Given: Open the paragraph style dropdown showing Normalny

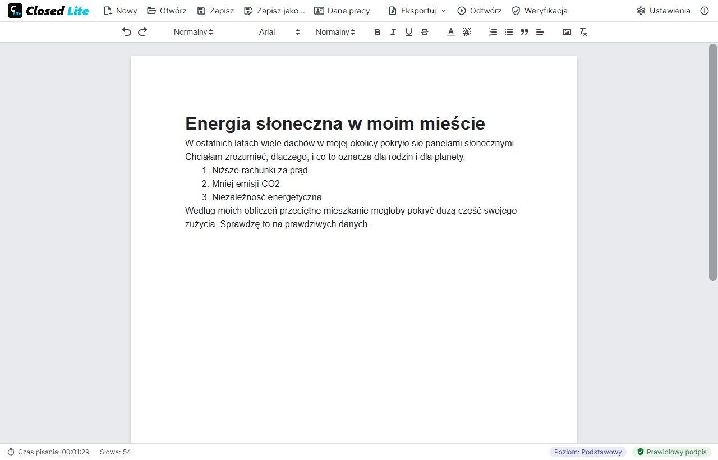Looking at the screenshot, I should coord(193,32).
